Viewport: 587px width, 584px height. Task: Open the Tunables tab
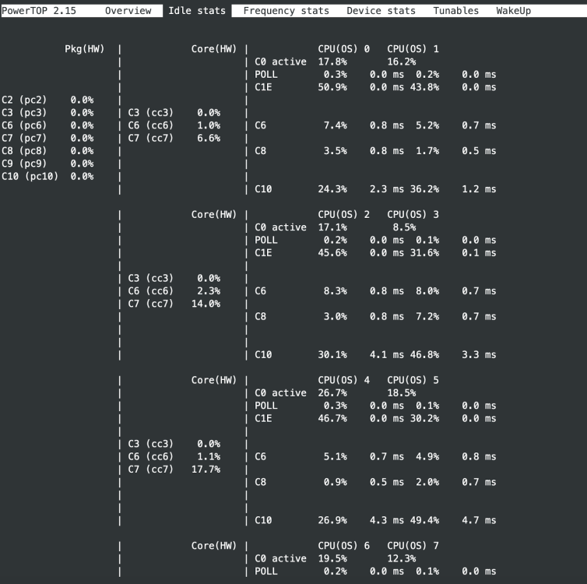tap(455, 10)
